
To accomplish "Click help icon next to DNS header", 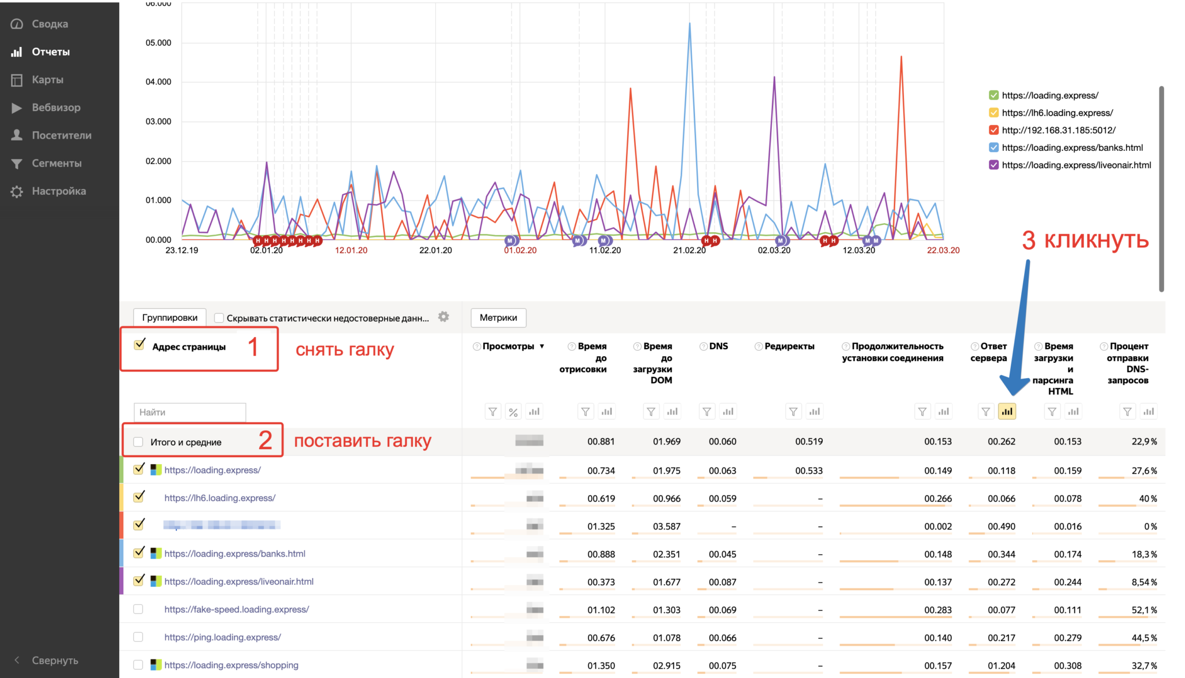I will point(703,346).
